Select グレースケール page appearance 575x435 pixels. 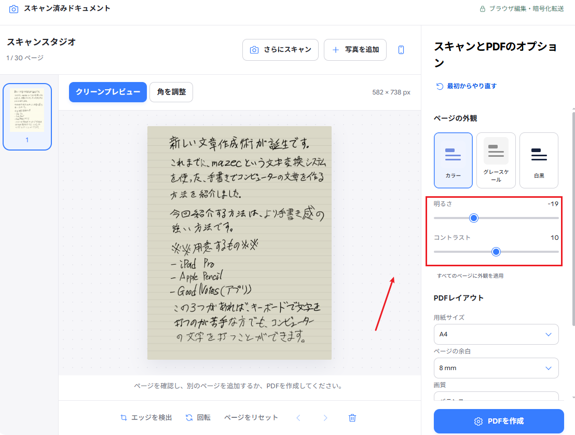(x=496, y=160)
